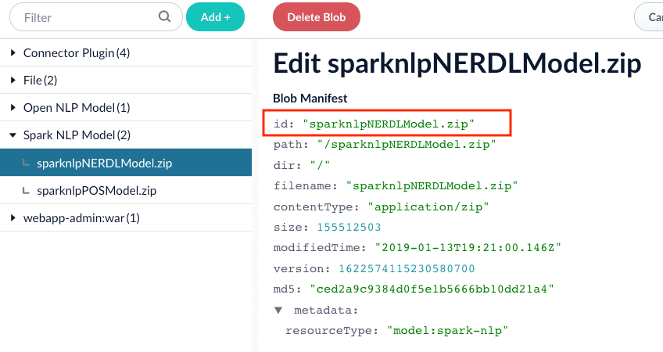Select Connector Plugin (4) label
The image size is (663, 352).
coord(77,53)
